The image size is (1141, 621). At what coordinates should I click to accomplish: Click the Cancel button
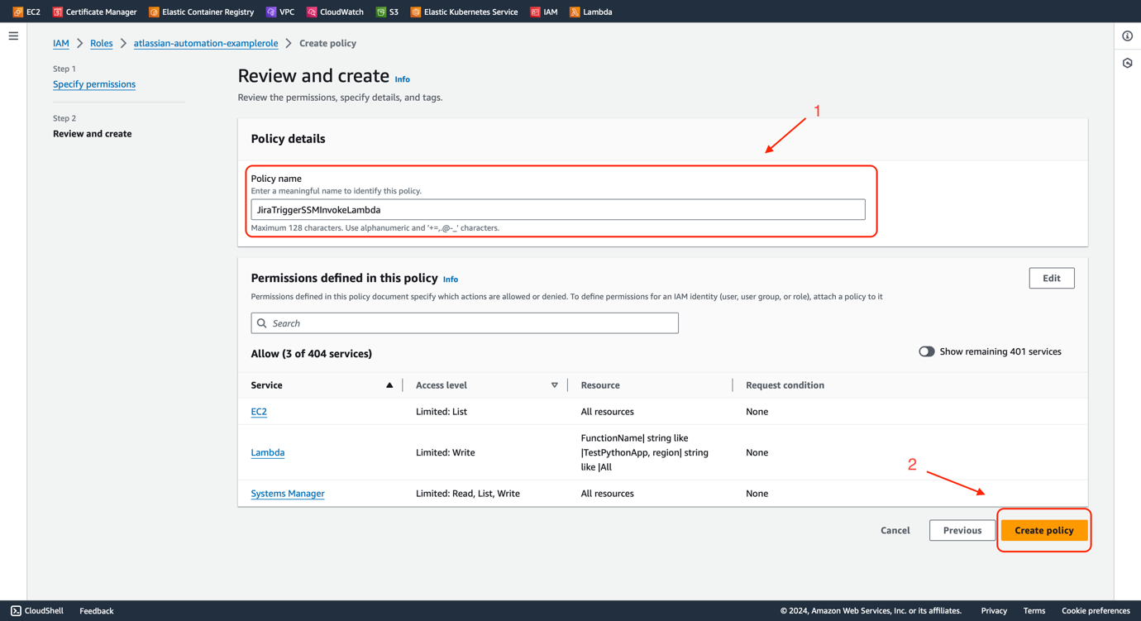pos(895,531)
